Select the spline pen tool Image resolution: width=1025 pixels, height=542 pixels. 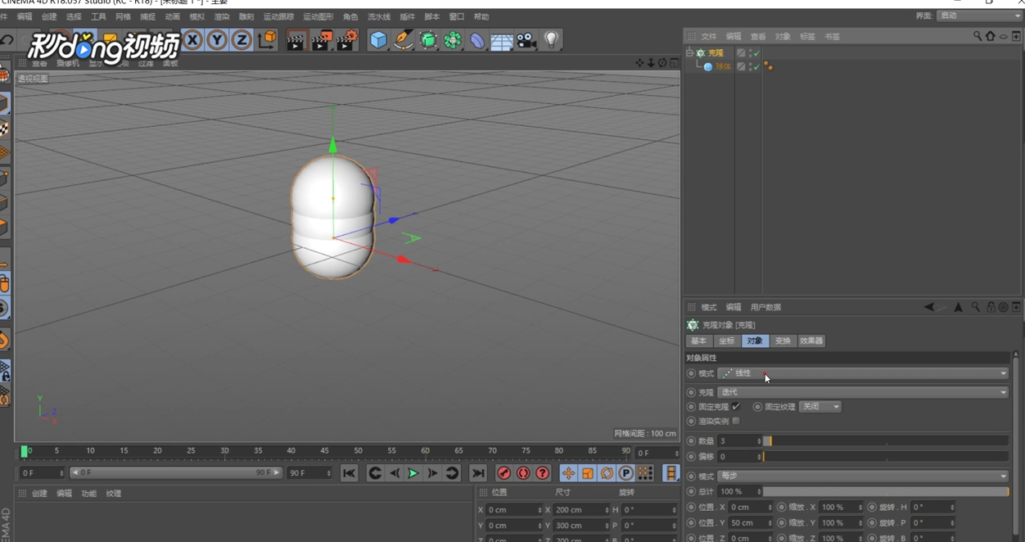(404, 40)
